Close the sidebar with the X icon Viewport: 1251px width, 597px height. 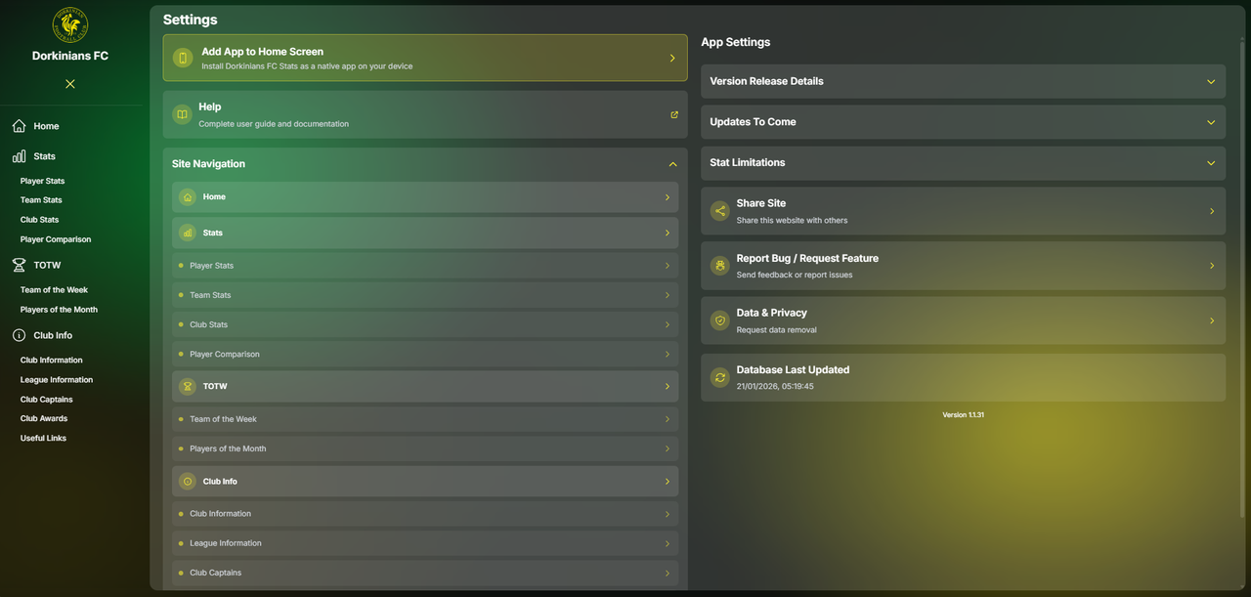(x=70, y=84)
